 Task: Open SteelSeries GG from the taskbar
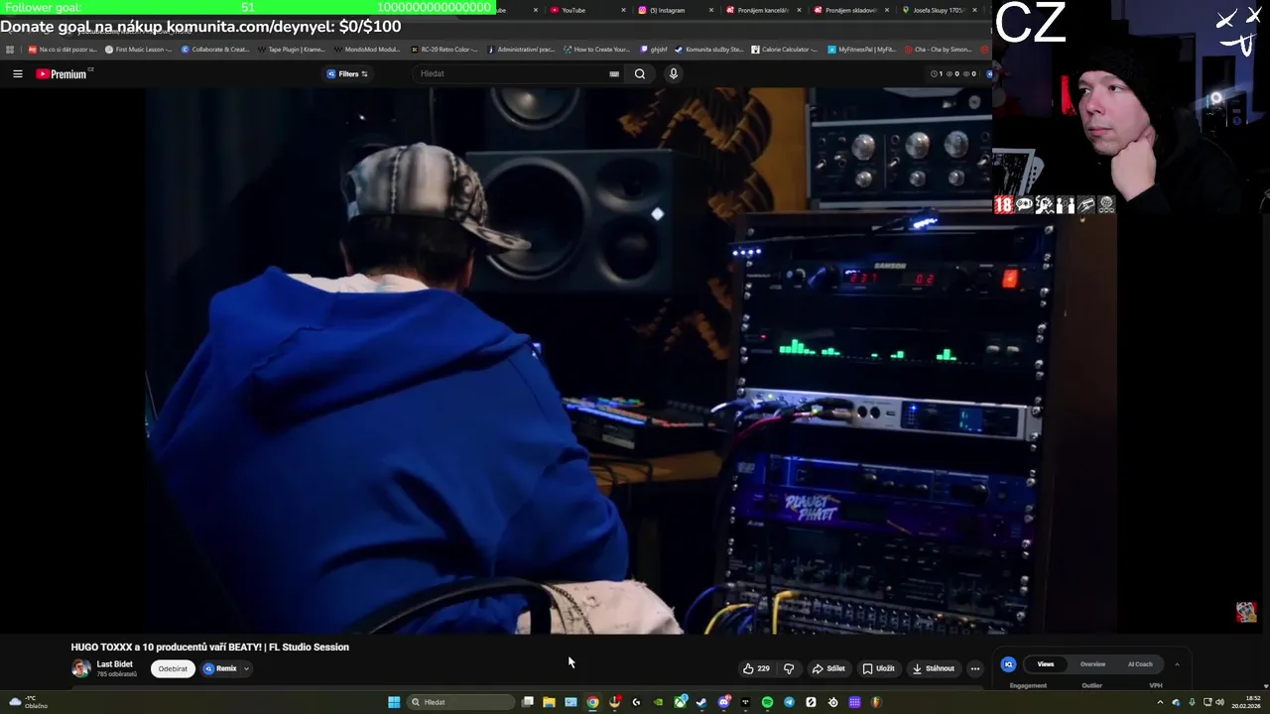click(832, 702)
